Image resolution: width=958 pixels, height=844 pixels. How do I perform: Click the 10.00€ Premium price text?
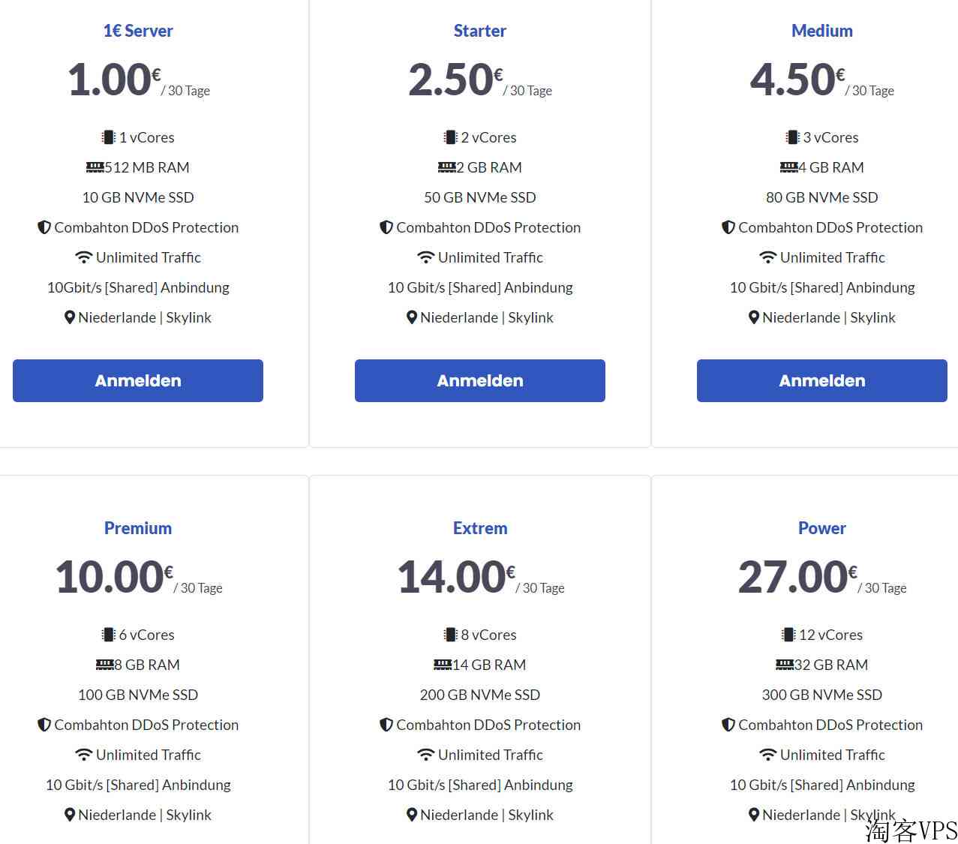tap(114, 577)
